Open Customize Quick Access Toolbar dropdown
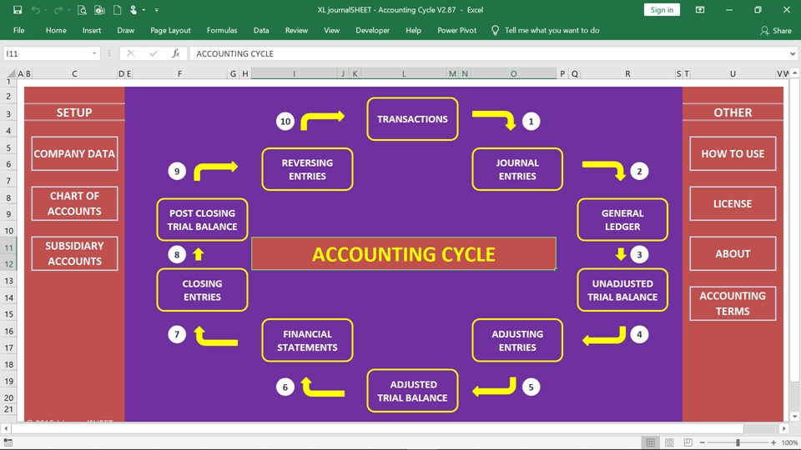The width and height of the screenshot is (801, 450). tap(156, 10)
